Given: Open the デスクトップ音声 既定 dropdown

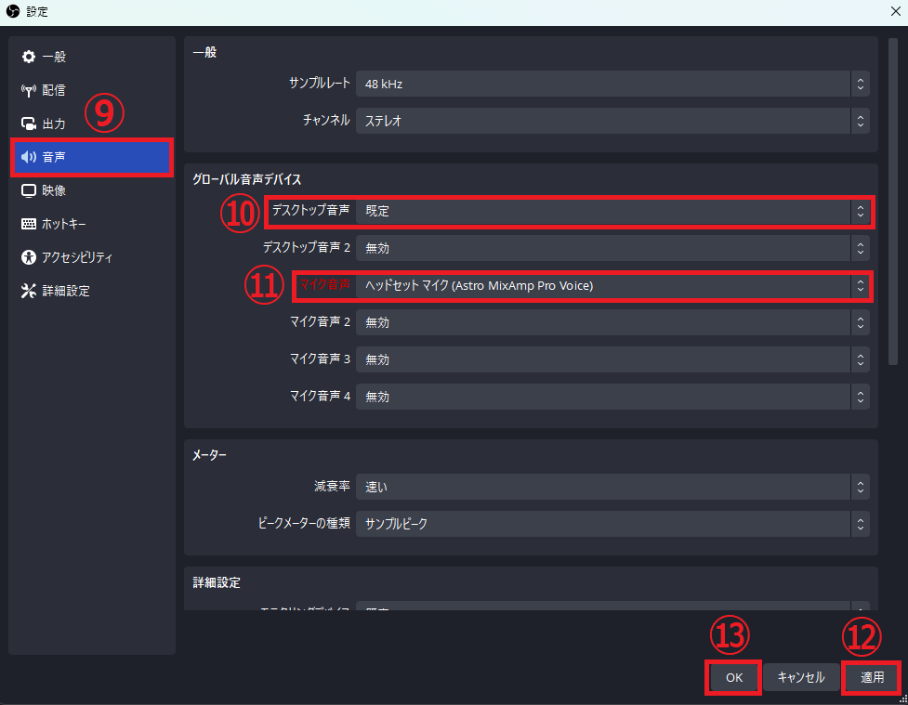Looking at the screenshot, I should [x=612, y=211].
